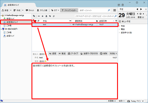Show next pane in 予定 header
The height and width of the screenshot is (103, 148).
click(x=141, y=9)
